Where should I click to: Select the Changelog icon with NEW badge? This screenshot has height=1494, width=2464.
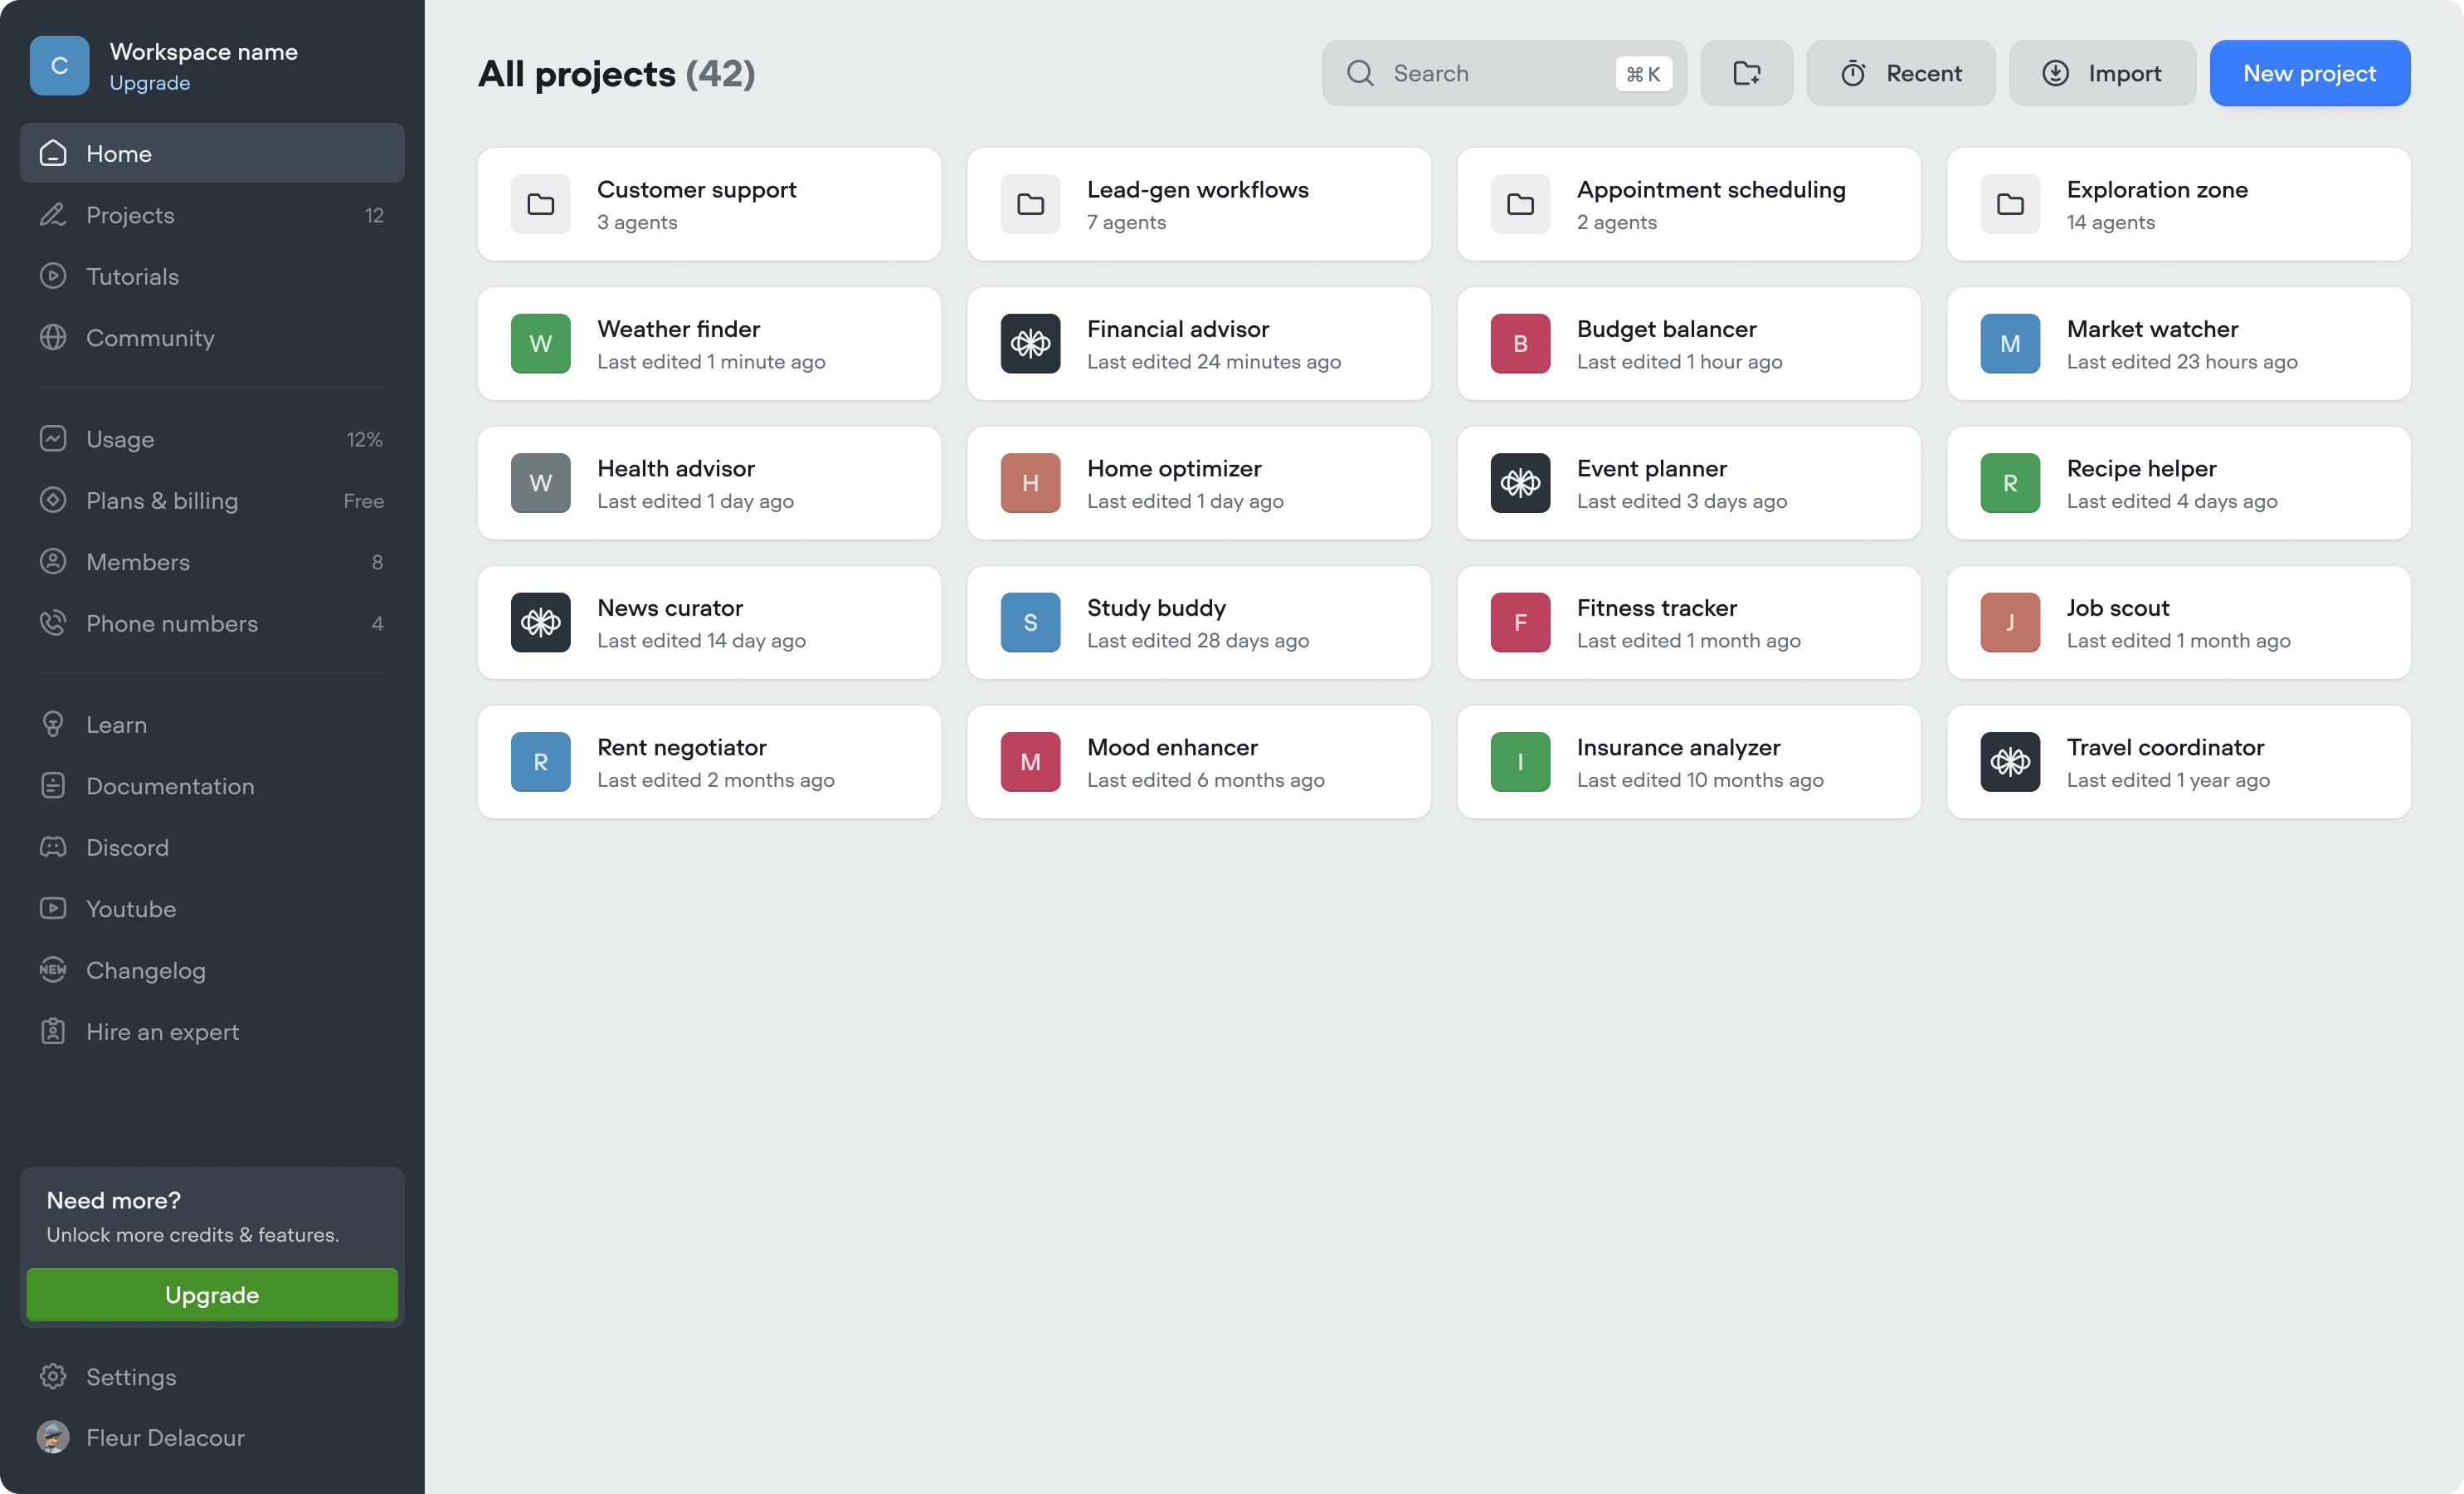[53, 969]
